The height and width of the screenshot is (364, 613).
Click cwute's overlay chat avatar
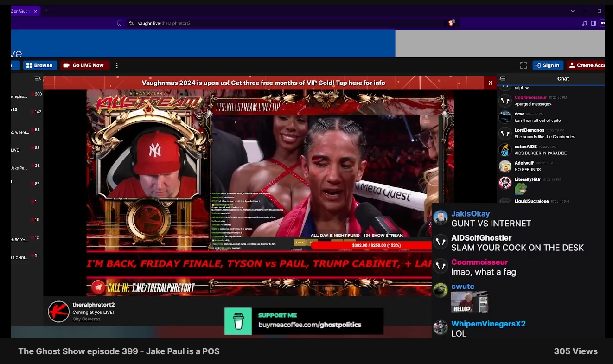pos(441,290)
